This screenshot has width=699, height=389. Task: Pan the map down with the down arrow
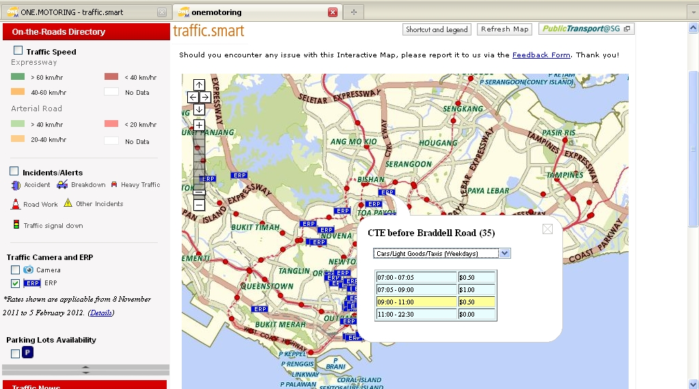pyautogui.click(x=199, y=109)
